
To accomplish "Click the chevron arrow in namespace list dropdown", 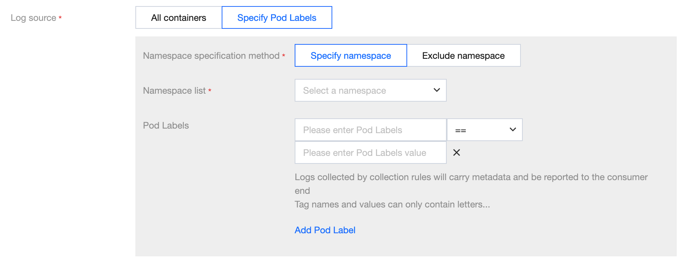I will tap(436, 90).
